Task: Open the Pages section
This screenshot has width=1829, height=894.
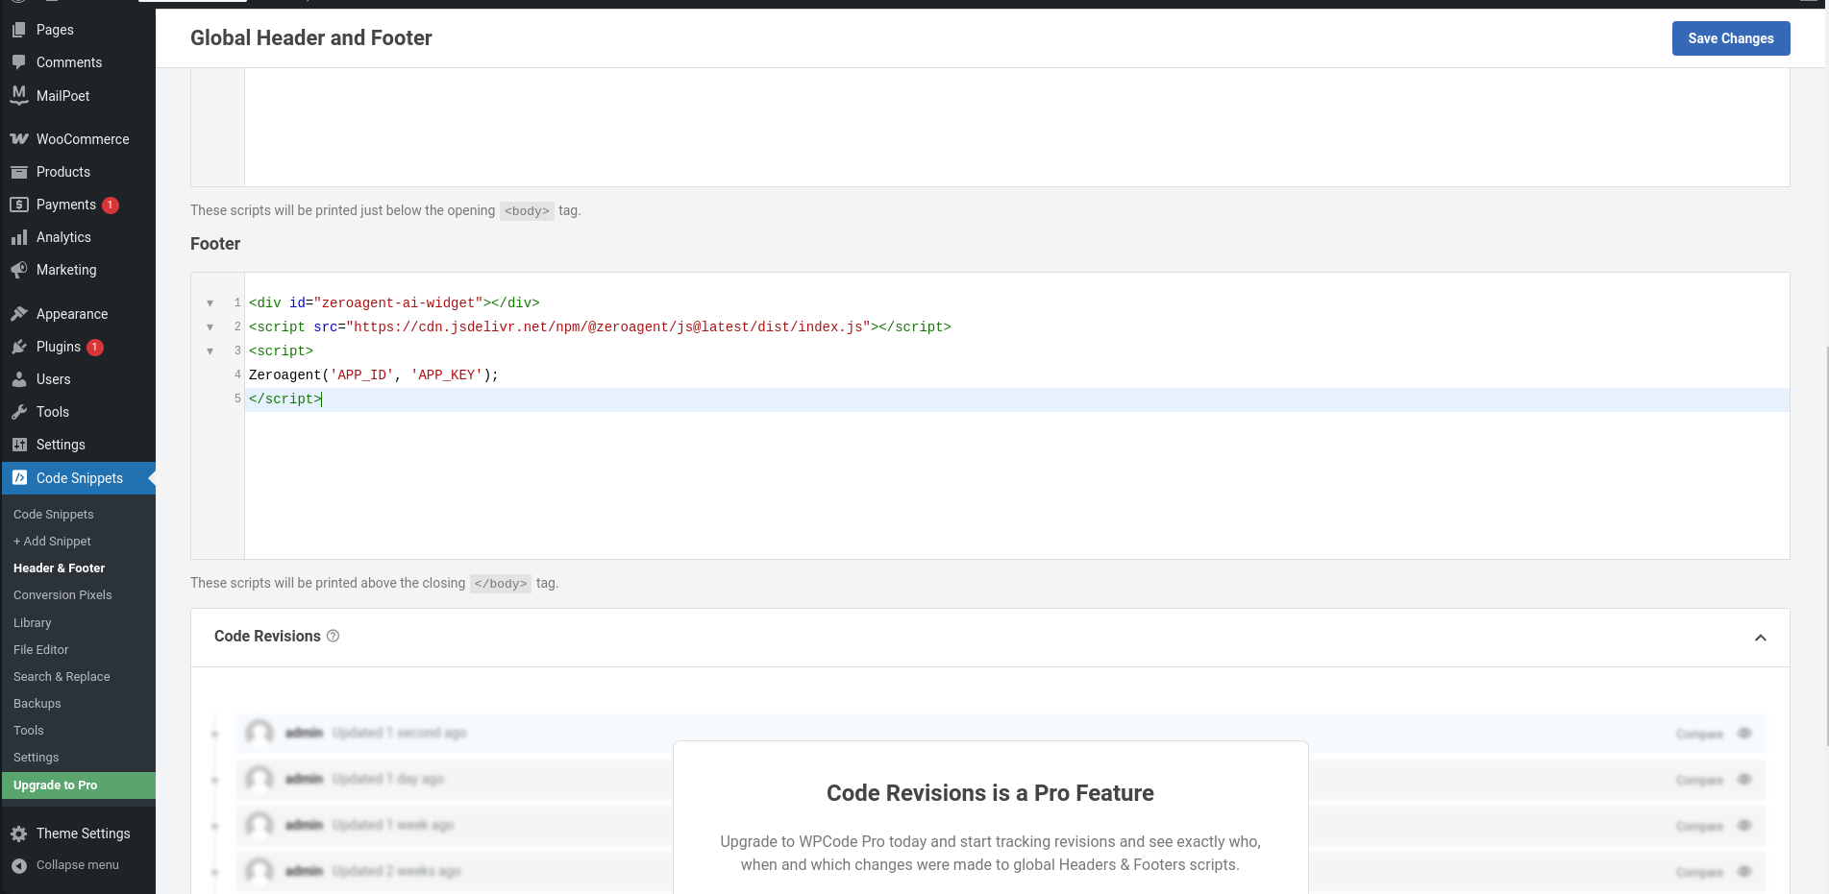Action: click(x=55, y=29)
